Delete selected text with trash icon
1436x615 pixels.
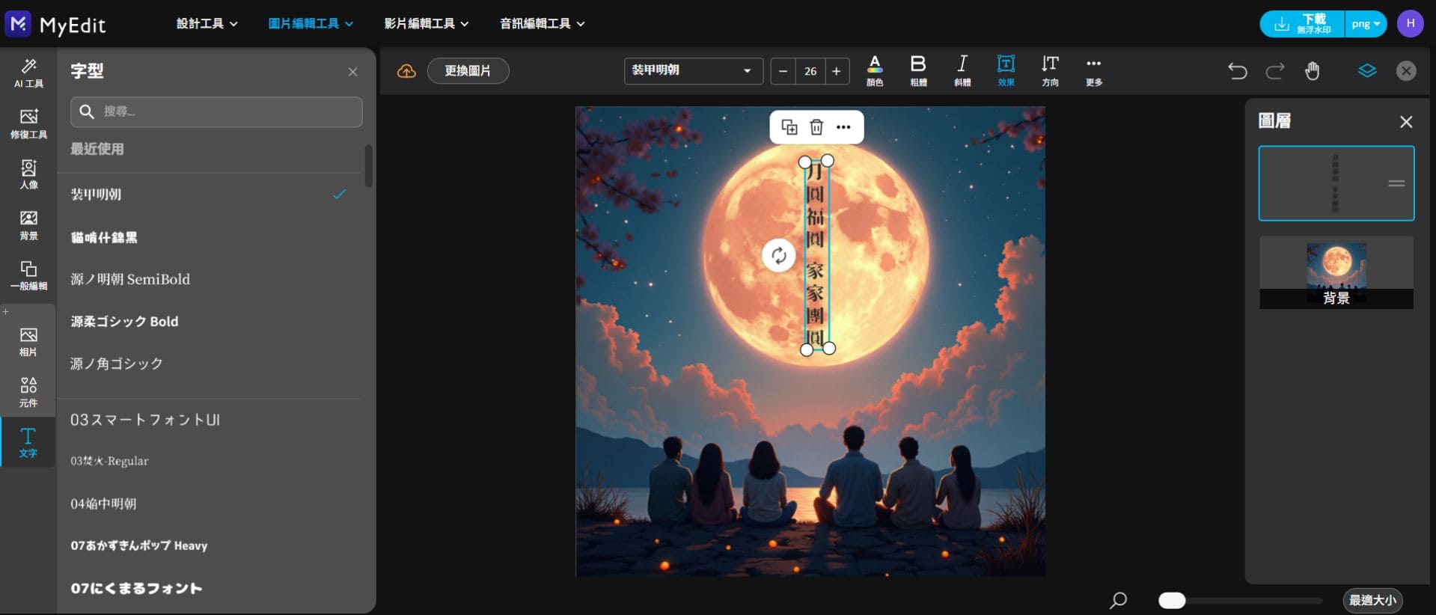(x=816, y=127)
